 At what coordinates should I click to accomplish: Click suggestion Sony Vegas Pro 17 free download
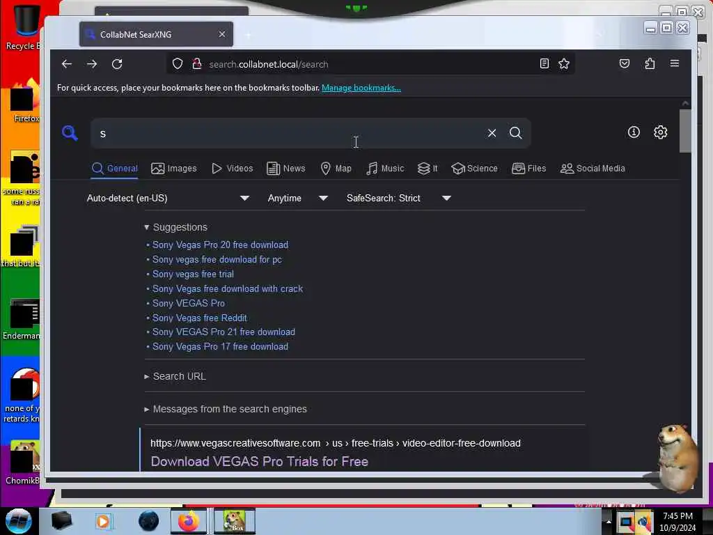pos(220,346)
